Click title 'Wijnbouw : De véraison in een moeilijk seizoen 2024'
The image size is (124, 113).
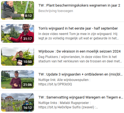pos(80,51)
